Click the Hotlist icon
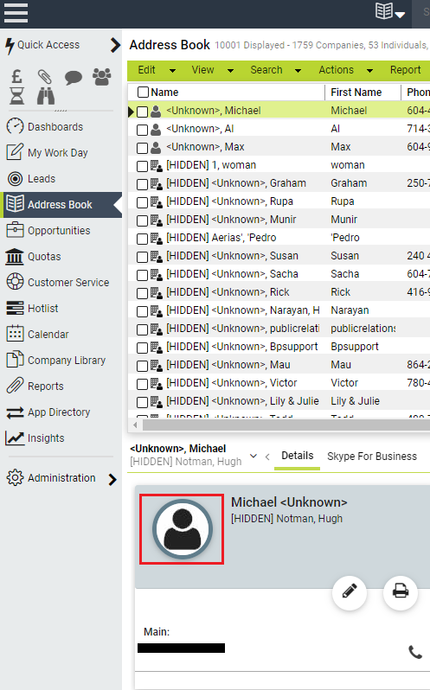This screenshot has width=430, height=690. click(15, 308)
